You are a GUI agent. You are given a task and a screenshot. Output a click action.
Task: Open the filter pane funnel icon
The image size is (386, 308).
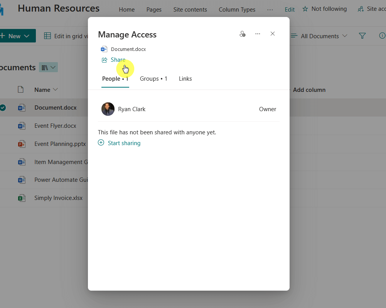click(x=362, y=36)
